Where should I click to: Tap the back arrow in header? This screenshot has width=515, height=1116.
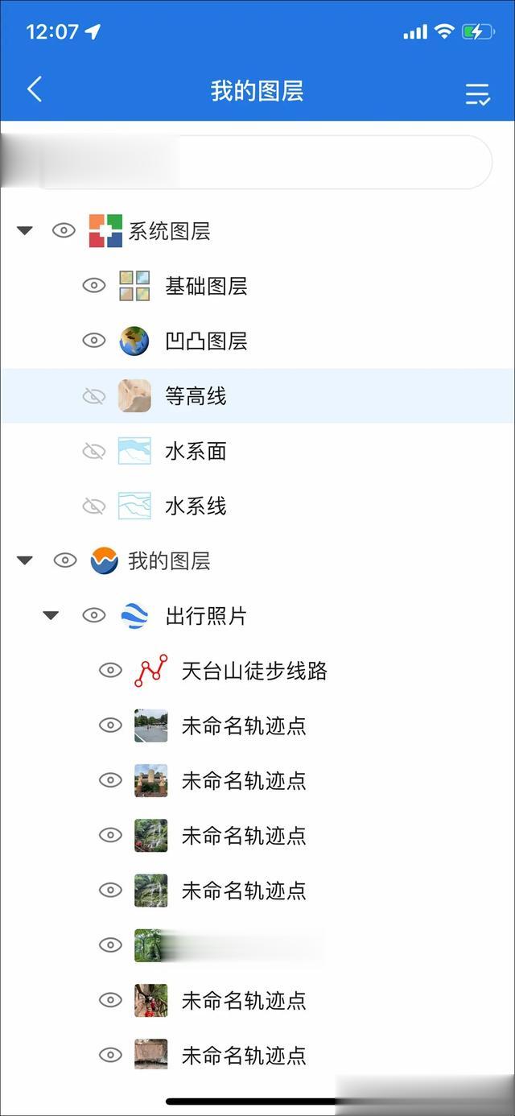point(34,89)
